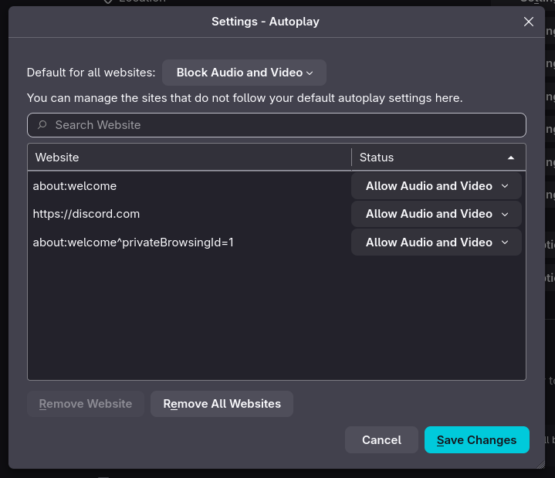Image resolution: width=555 pixels, height=478 pixels.
Task: Expand the status dropdown for about:welcome
Action: [x=437, y=186]
